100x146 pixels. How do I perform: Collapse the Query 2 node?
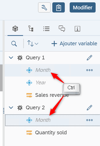tap(11, 108)
